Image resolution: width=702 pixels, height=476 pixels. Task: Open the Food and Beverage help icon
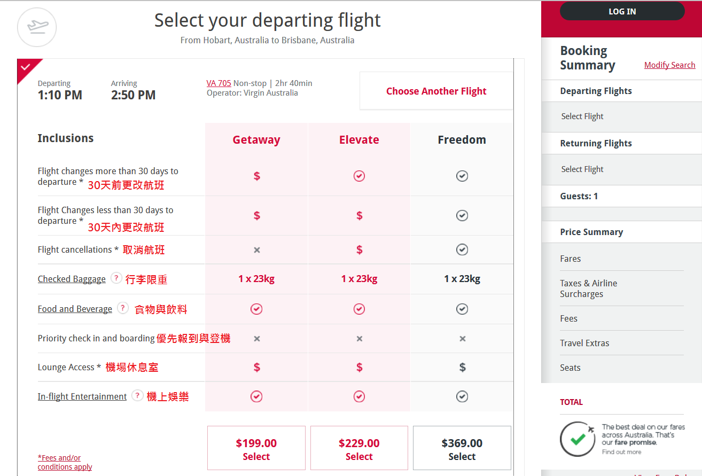pyautogui.click(x=122, y=309)
